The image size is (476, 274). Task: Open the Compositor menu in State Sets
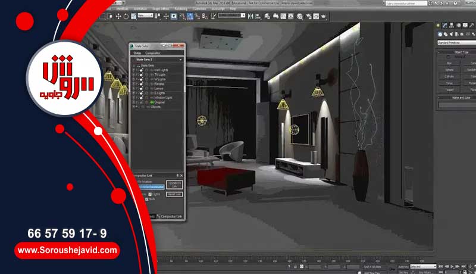click(153, 54)
